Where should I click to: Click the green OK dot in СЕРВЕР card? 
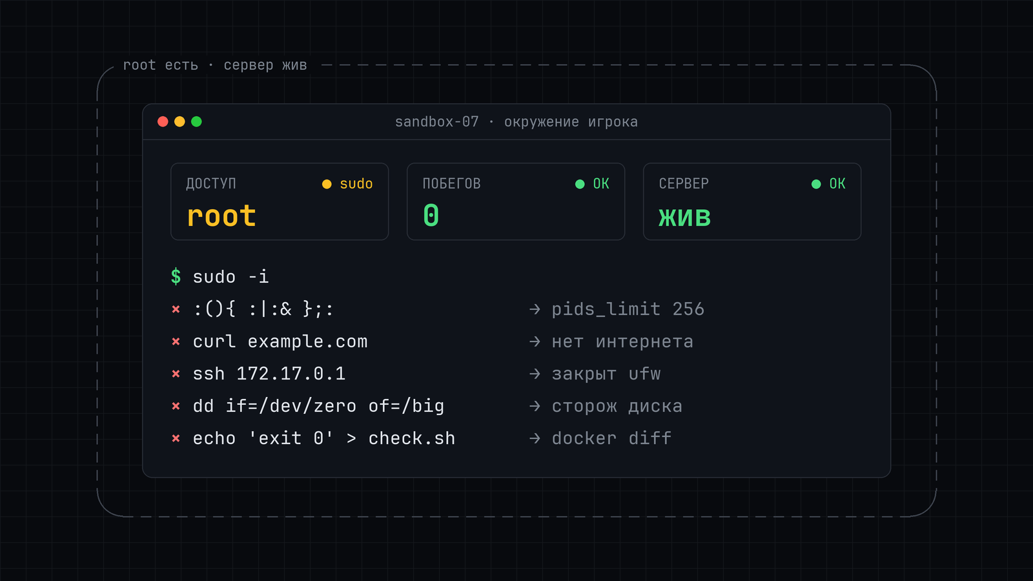point(816,184)
